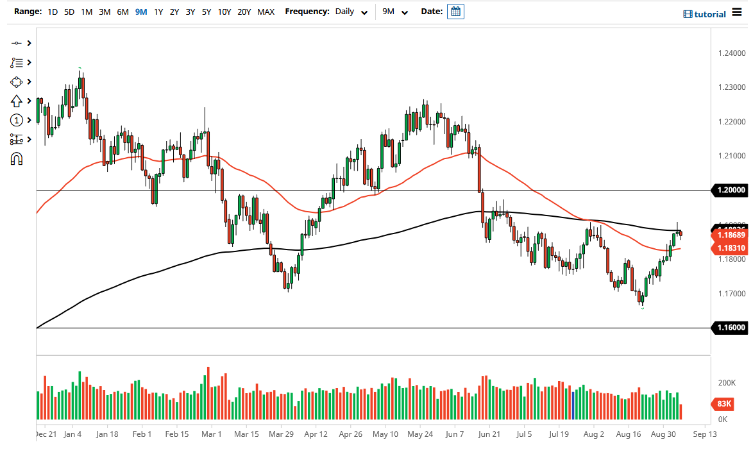Expand the shapes tool submenu arrow

coord(30,81)
